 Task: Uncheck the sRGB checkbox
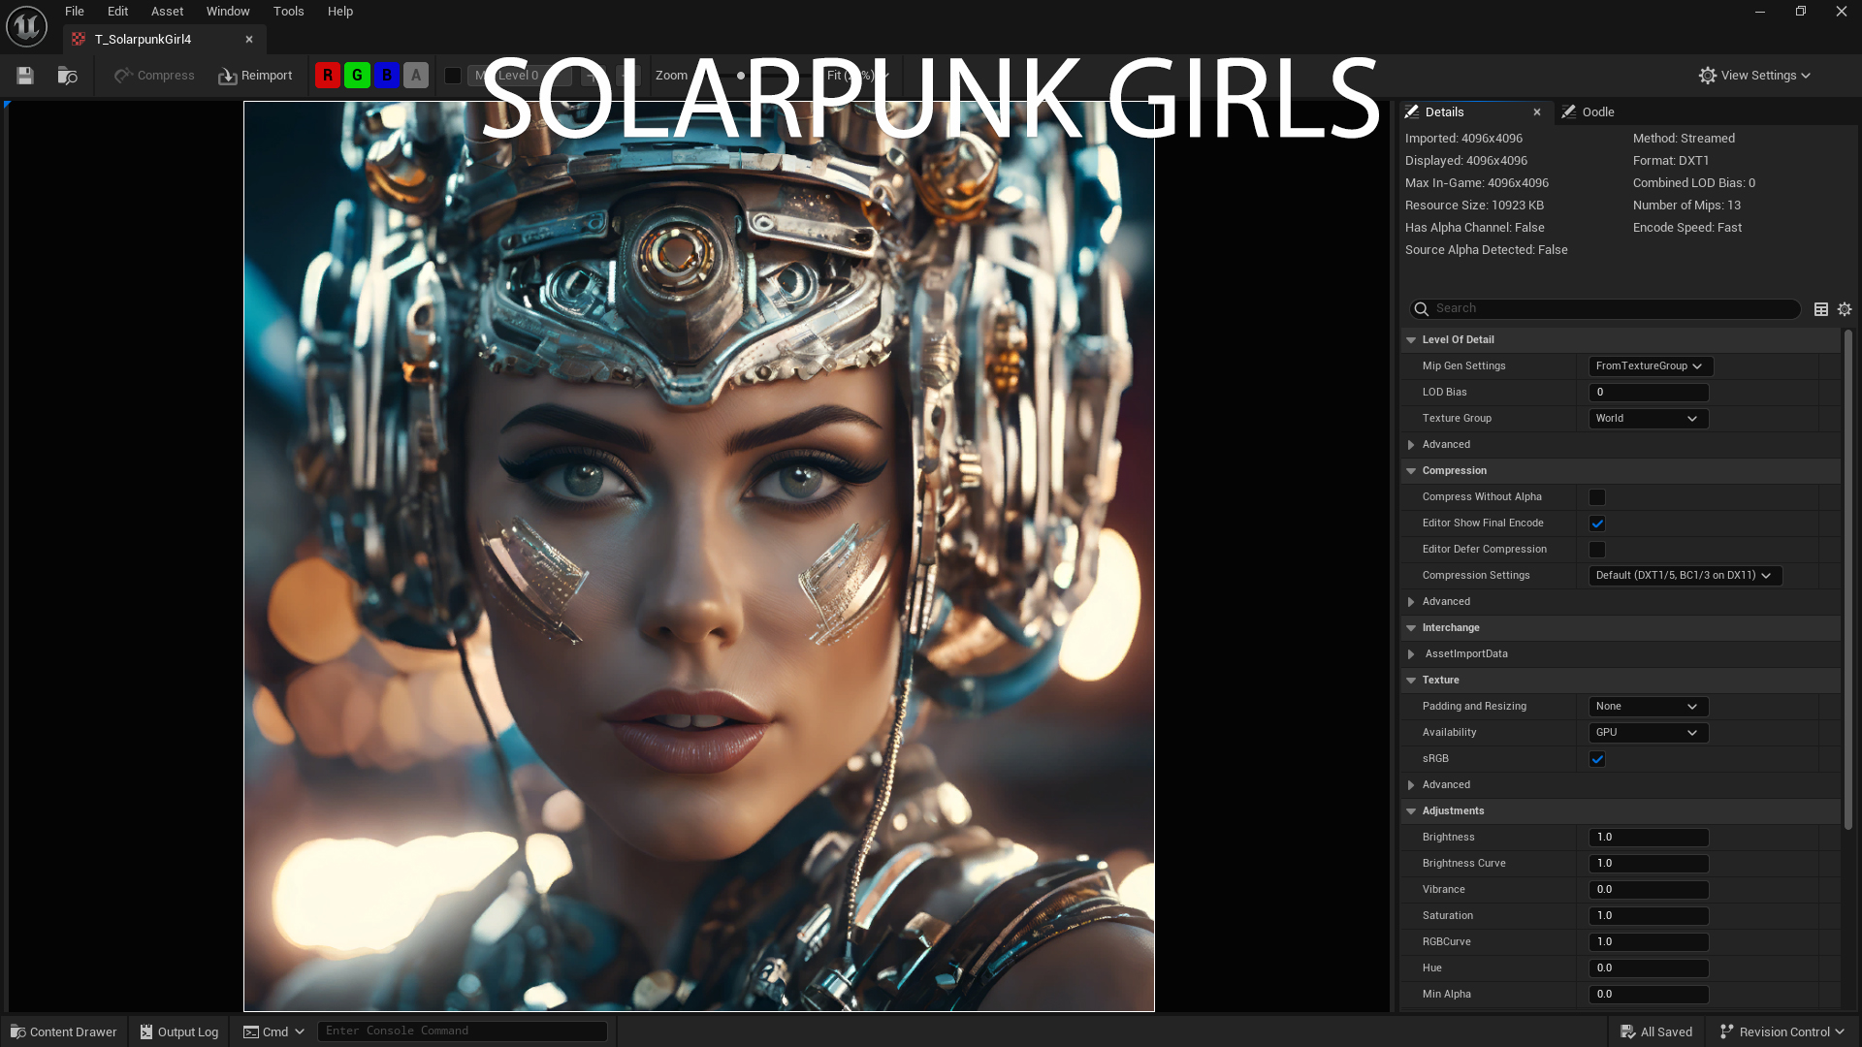[1597, 759]
